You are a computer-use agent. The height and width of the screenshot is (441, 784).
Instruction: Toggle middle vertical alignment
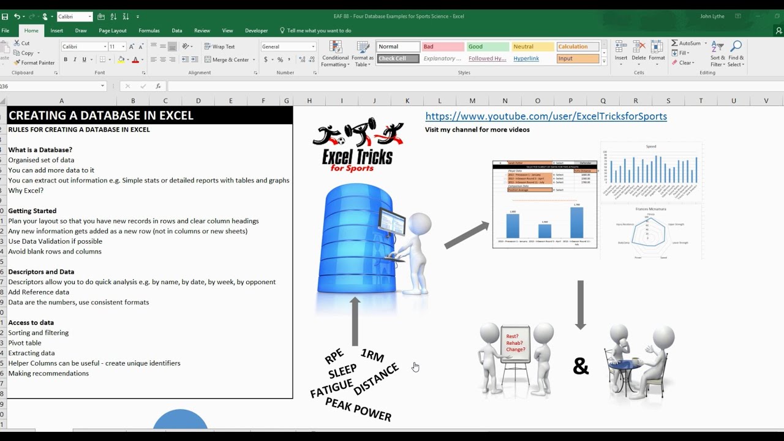[163, 47]
